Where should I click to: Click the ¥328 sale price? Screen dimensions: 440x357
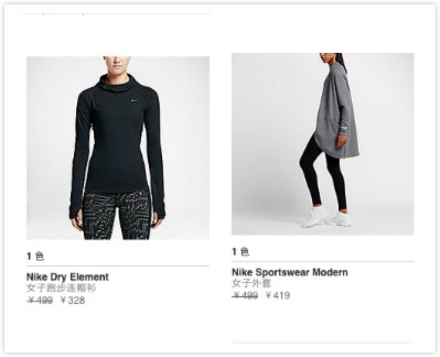(72, 300)
